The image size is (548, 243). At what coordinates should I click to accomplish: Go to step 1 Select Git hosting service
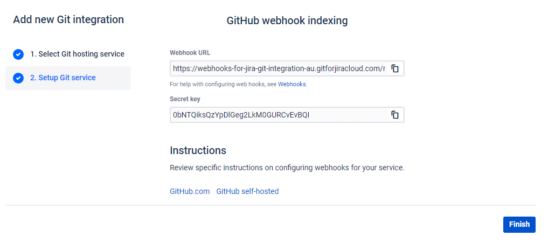(77, 54)
